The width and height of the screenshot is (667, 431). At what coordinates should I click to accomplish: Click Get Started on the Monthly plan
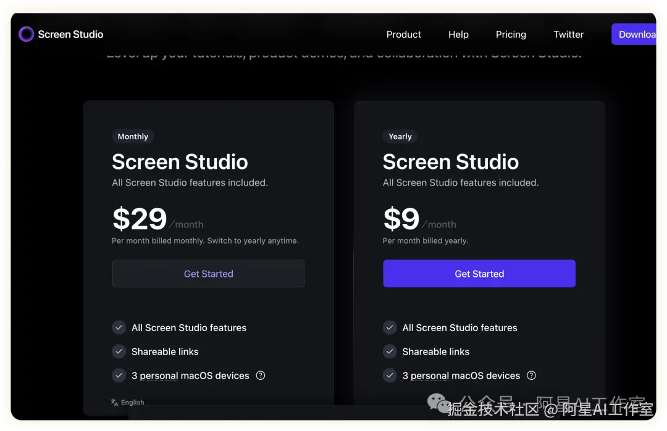(209, 274)
